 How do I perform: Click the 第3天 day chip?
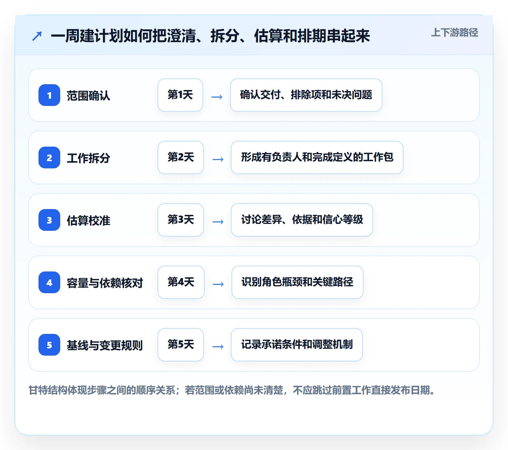coord(181,220)
